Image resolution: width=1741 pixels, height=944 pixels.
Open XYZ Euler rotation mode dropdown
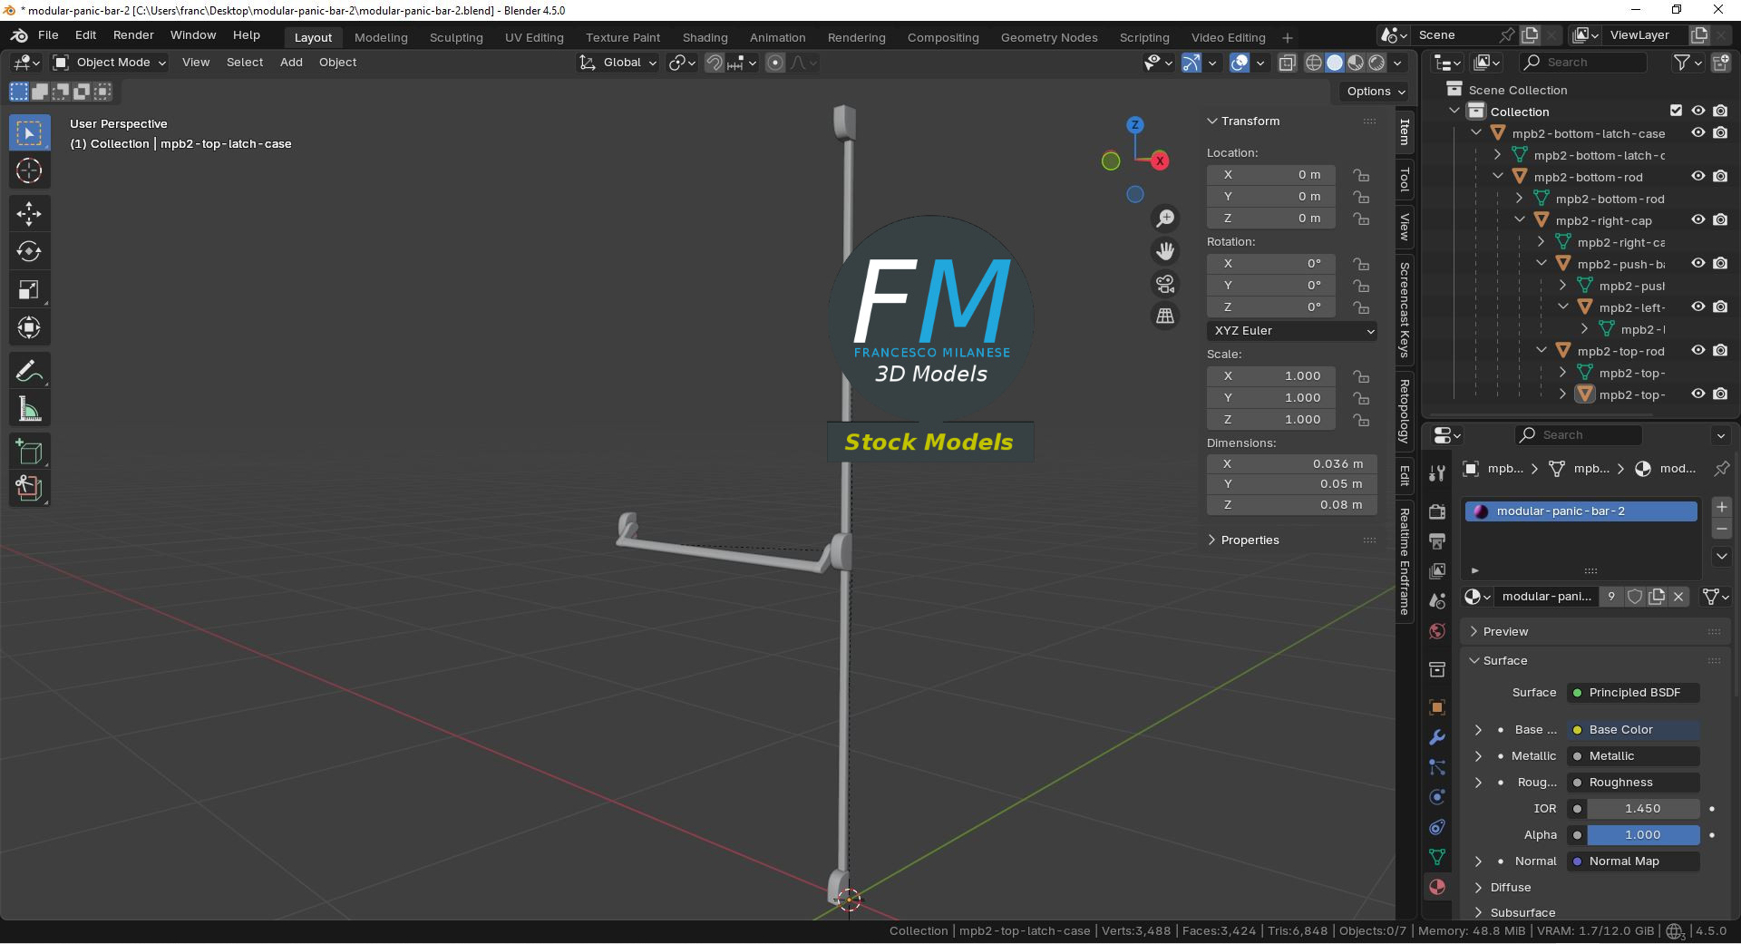(1292, 331)
